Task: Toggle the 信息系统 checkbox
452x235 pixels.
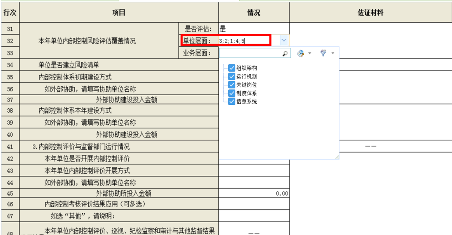Action: [x=232, y=101]
